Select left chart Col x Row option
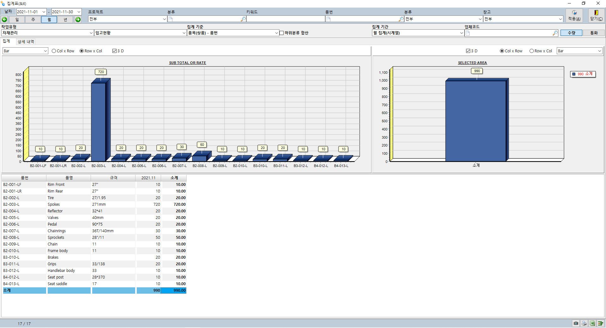 click(x=63, y=51)
